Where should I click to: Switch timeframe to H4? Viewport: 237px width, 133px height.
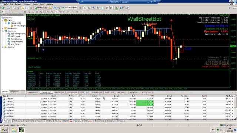tap(68, 12)
